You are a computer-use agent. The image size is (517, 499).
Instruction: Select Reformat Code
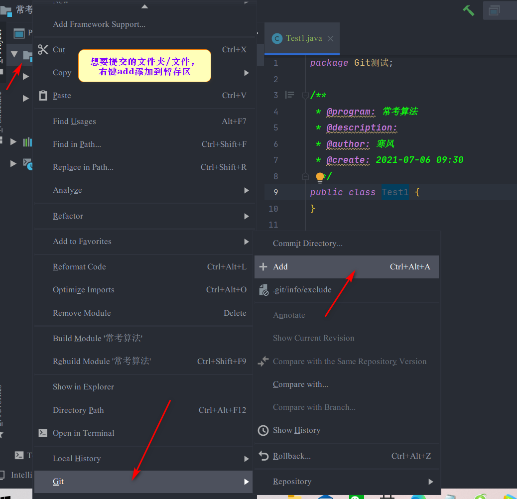tap(143, 266)
